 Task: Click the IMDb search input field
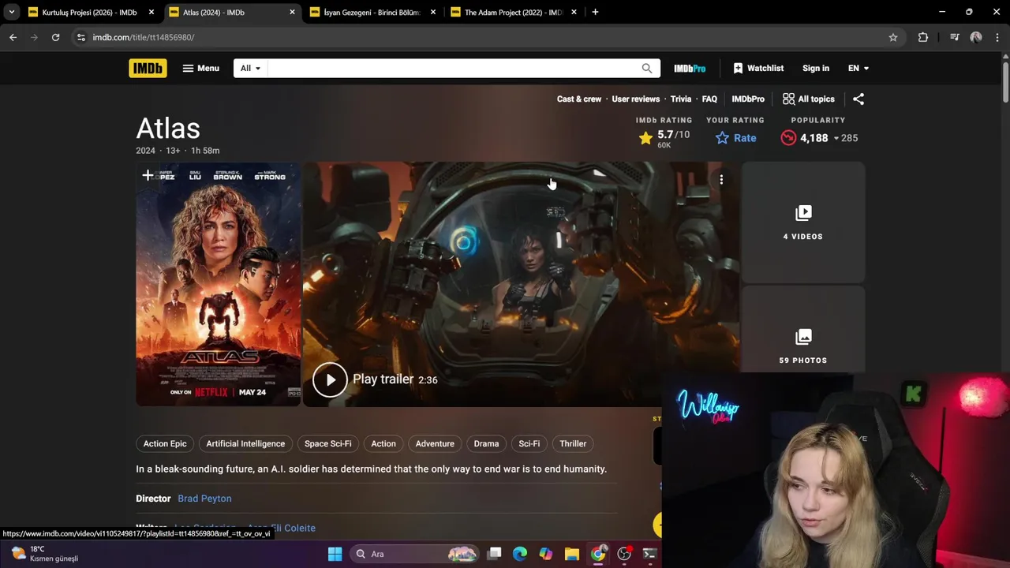click(454, 68)
